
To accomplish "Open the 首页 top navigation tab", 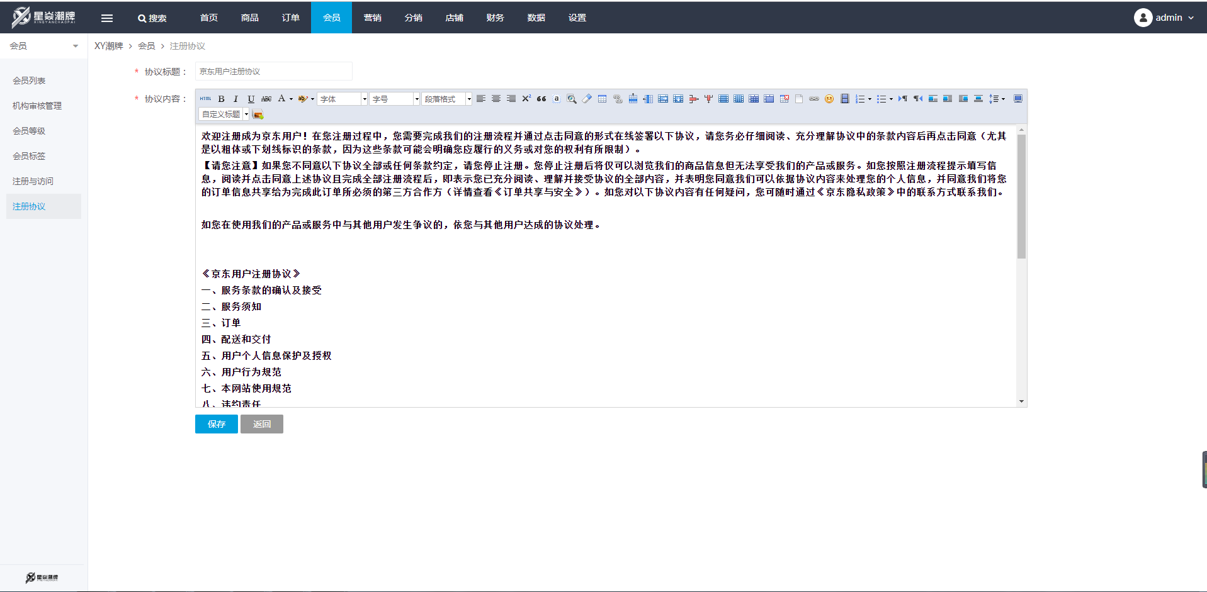I will click(x=208, y=18).
